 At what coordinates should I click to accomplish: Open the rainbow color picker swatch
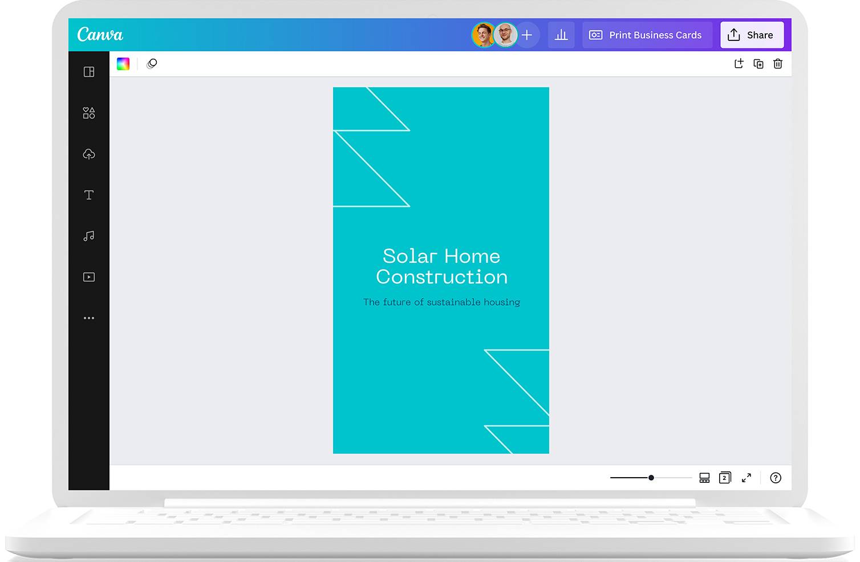tap(123, 64)
